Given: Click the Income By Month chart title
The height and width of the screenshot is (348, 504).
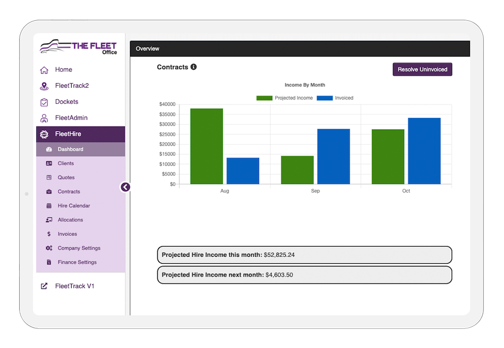Looking at the screenshot, I should [x=305, y=85].
